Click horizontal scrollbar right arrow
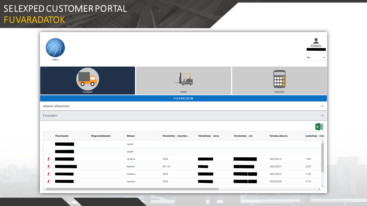367x206 pixels. (319, 189)
